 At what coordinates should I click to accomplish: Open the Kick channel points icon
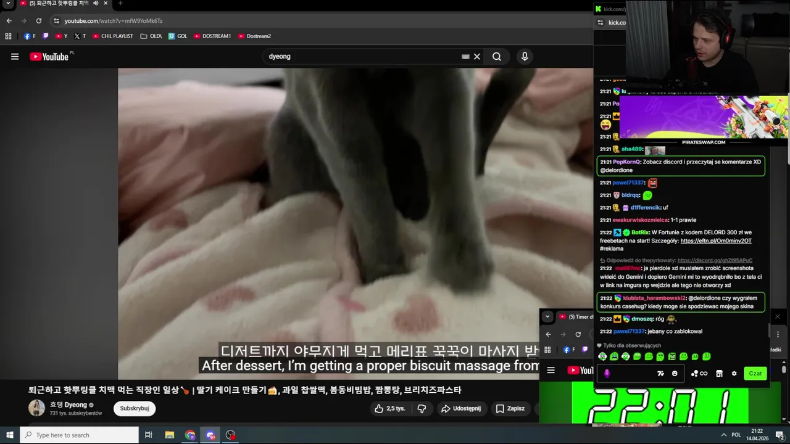699,374
